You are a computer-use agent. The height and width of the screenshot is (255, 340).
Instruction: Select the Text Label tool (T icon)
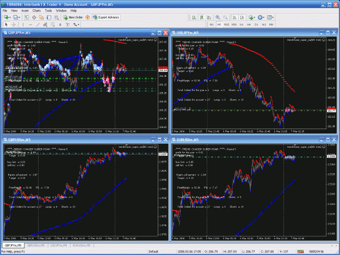point(67,25)
